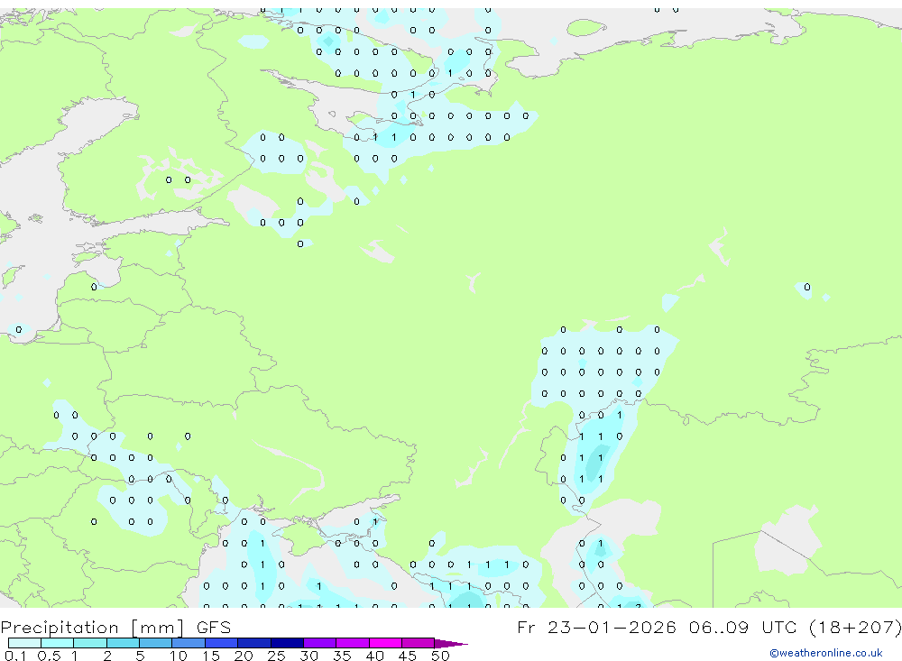Click the '(18+207)' forecast offset text
Screen dimensions: 902x661
[855, 627]
